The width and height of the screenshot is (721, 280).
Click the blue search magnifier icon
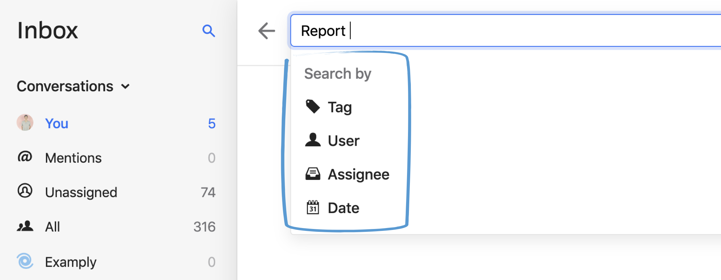coord(209,31)
